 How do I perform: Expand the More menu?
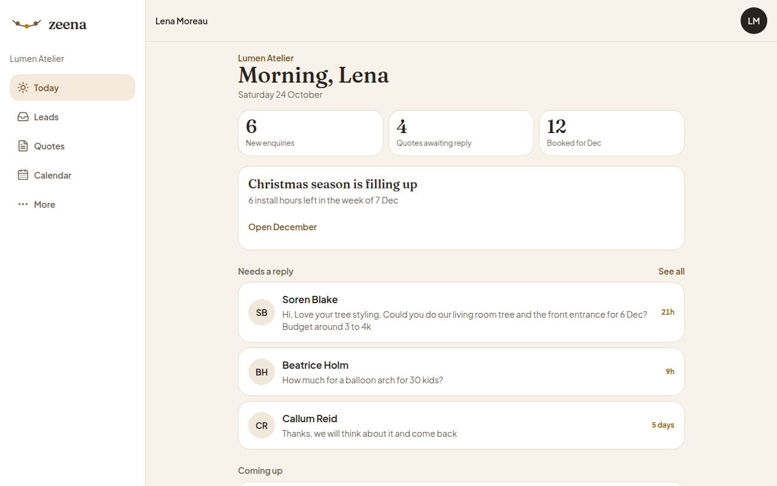pos(72,204)
